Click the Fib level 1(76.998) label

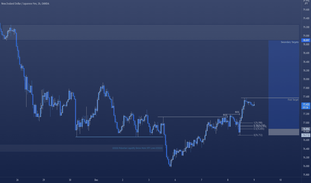(258, 123)
